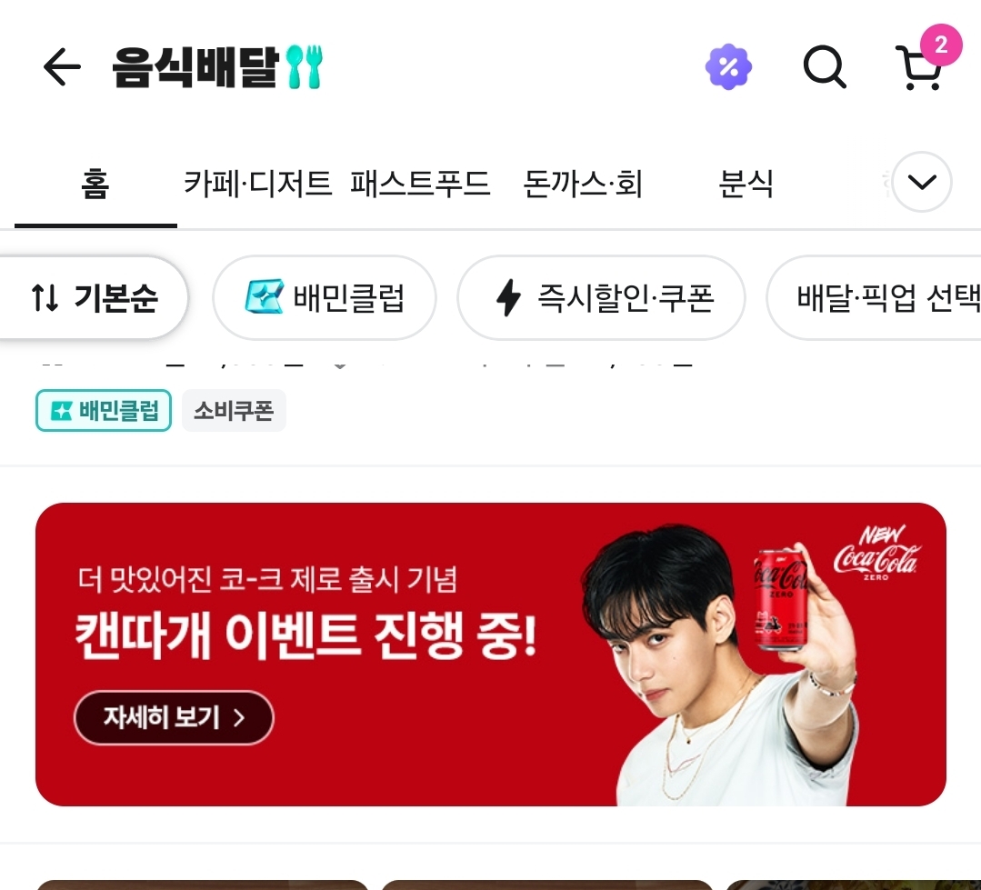Toggle the 배민클럽 filter chip
The width and height of the screenshot is (981, 890).
pos(325,297)
